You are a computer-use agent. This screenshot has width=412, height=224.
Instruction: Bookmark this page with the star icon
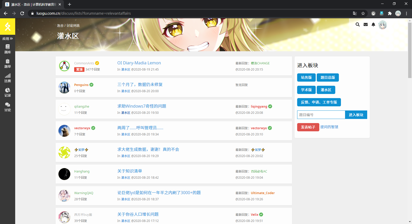tap(363, 13)
